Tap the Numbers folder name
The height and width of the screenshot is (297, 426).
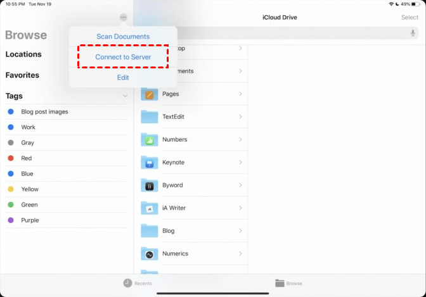pyautogui.click(x=175, y=139)
